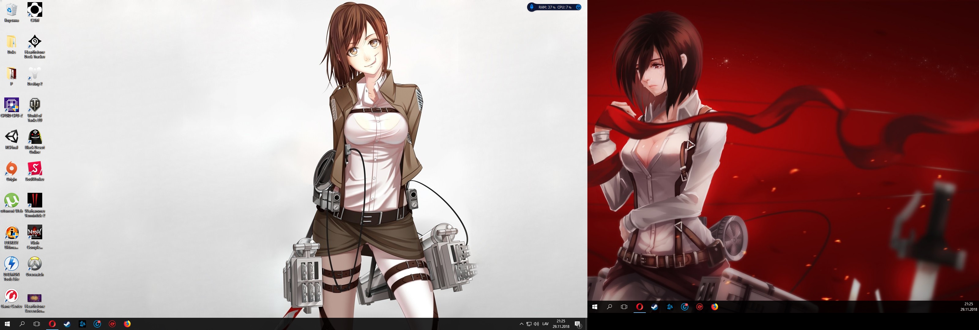Screen dimensions: 979x330
Task: Open the Doks folder
Action: coord(11,44)
